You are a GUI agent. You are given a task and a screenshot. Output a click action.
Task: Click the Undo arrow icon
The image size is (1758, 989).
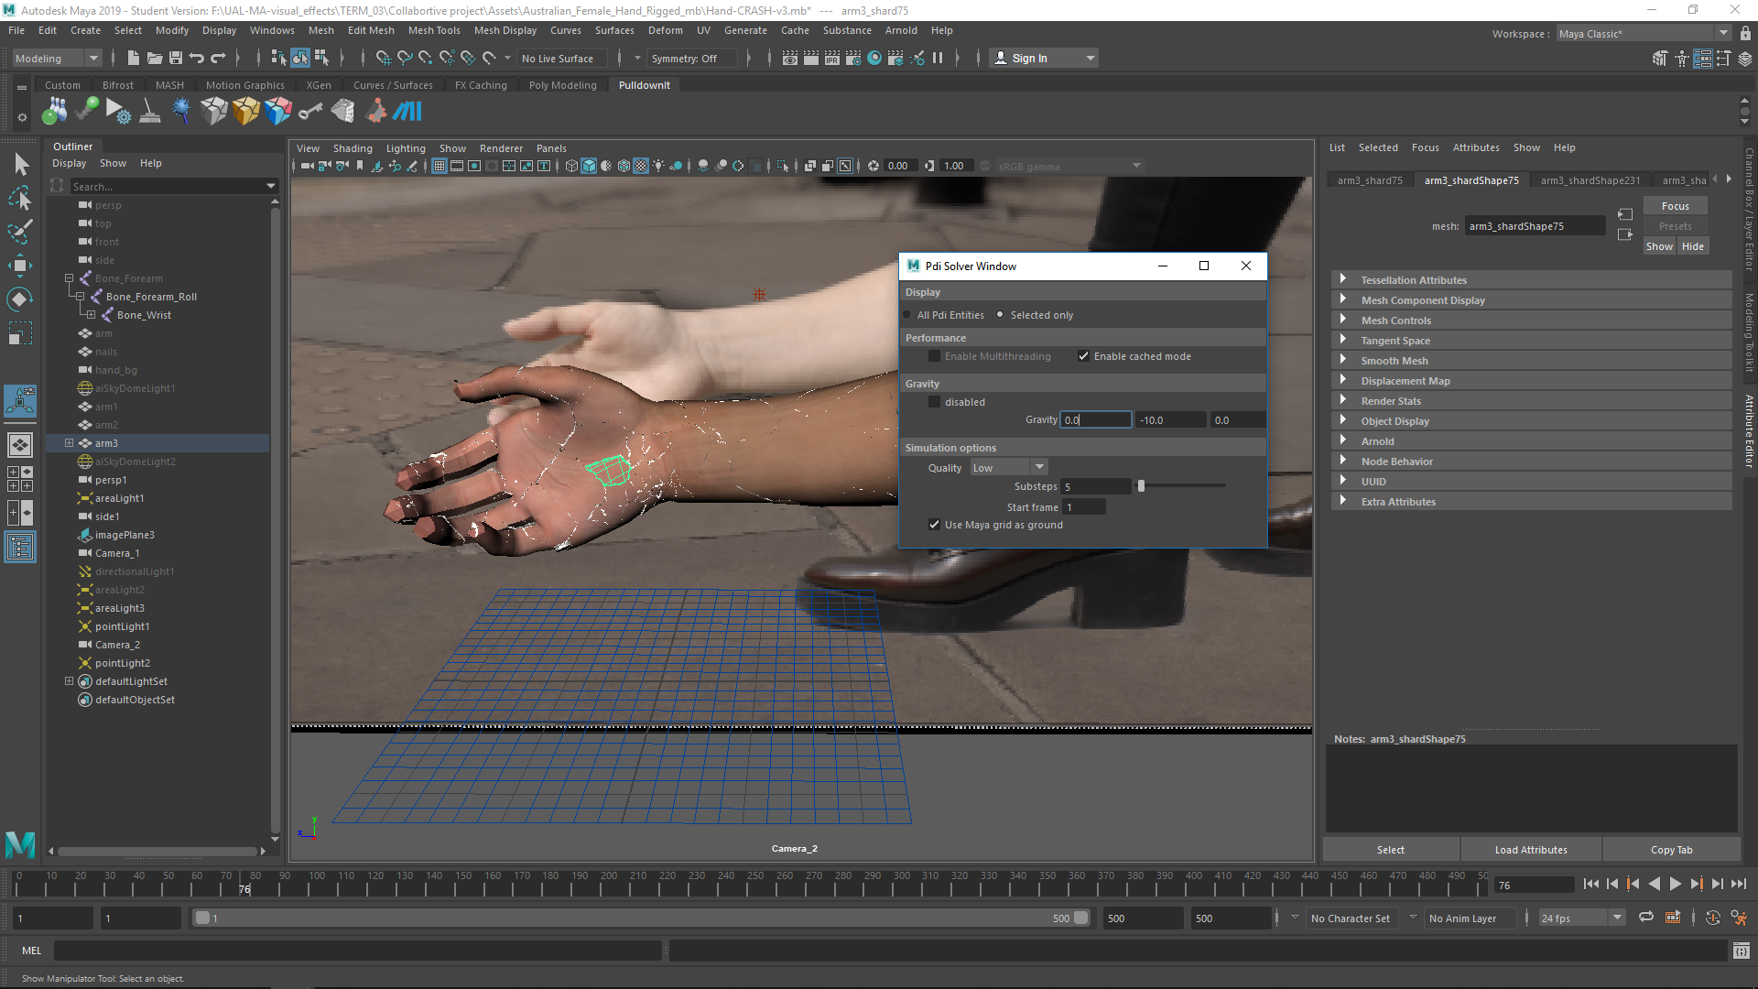tap(197, 58)
